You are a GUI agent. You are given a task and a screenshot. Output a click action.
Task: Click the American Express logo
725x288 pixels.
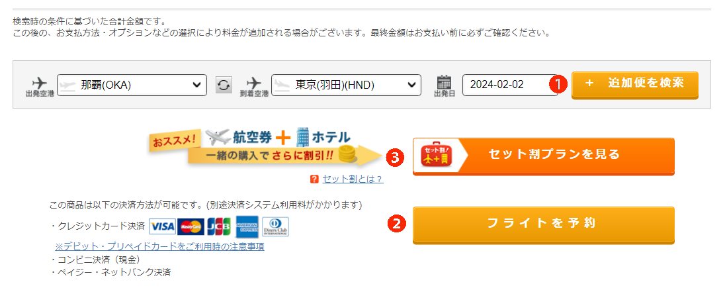247,227
